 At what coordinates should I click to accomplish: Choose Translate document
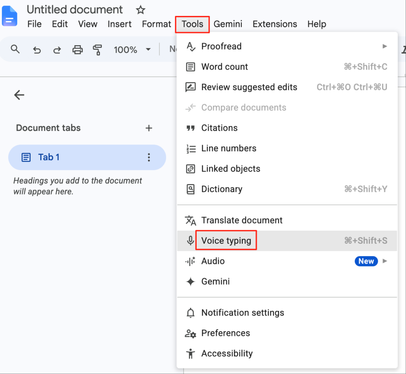(x=287, y=220)
